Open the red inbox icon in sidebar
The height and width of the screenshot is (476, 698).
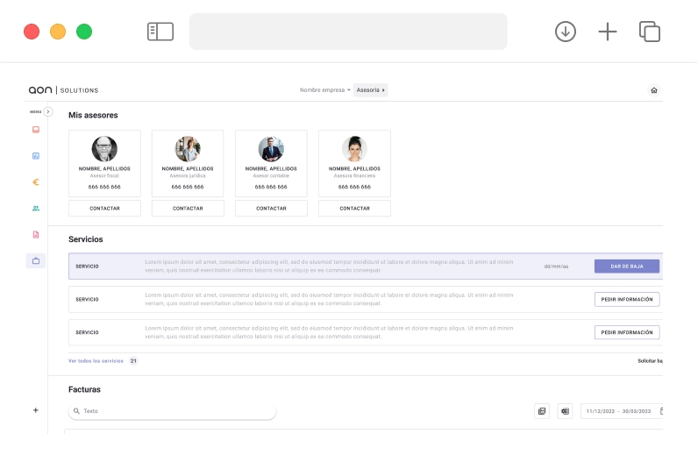pos(36,130)
